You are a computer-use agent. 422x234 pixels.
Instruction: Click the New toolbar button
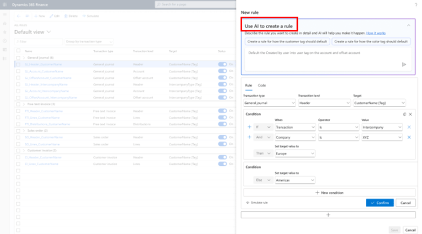click(39, 16)
